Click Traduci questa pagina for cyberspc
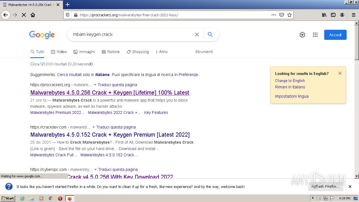 pos(118,169)
